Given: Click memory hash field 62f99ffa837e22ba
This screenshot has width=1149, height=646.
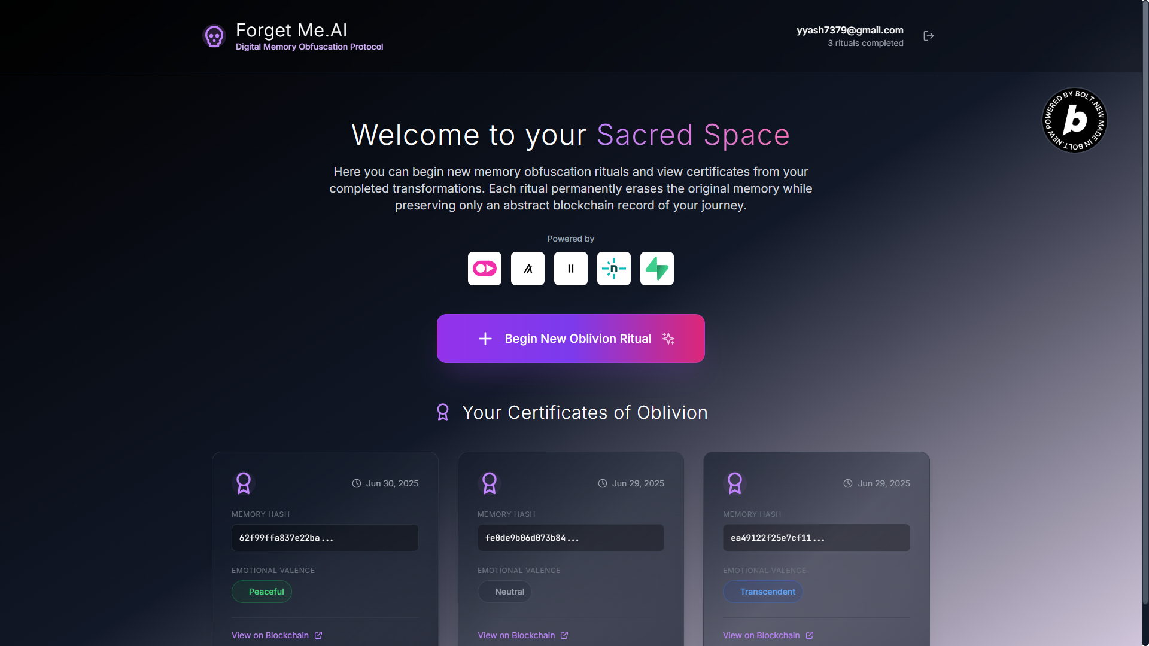Looking at the screenshot, I should 324,538.
